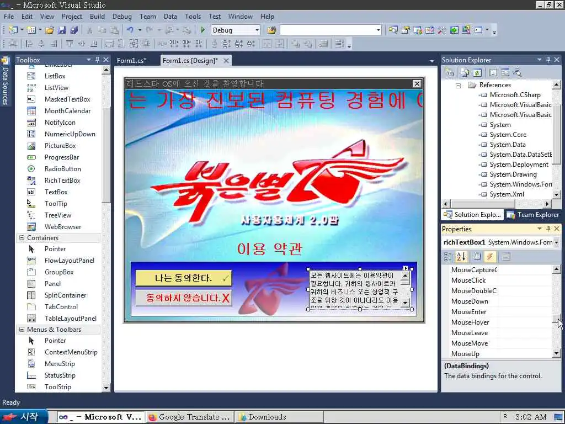Click the Make Same Size icon
The height and width of the screenshot is (424, 565).
point(134,44)
